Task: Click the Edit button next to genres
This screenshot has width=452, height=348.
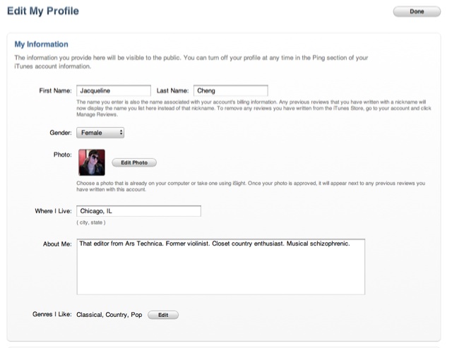Action: point(163,315)
